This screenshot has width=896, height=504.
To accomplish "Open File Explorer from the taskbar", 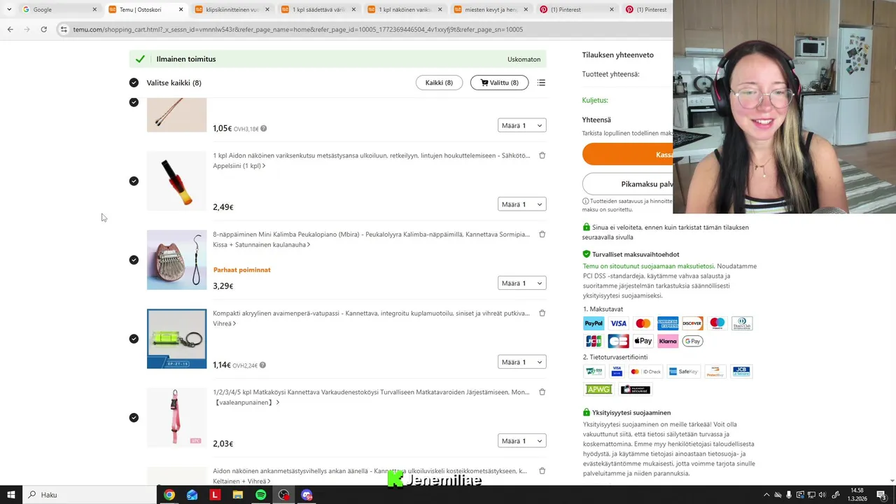I will (238, 495).
